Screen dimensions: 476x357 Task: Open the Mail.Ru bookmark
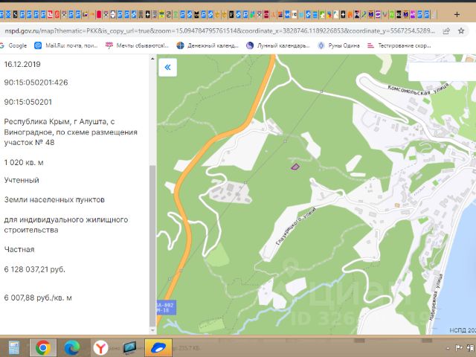point(66,45)
